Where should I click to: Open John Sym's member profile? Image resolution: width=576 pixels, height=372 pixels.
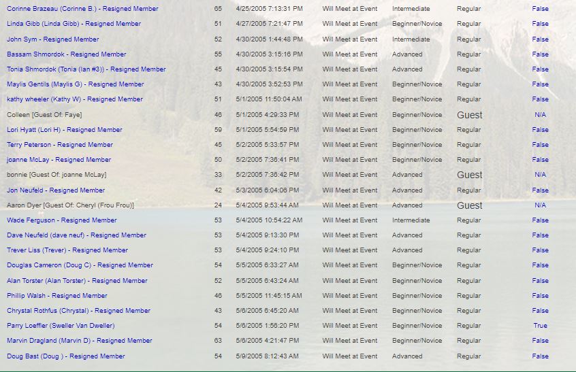(x=52, y=39)
